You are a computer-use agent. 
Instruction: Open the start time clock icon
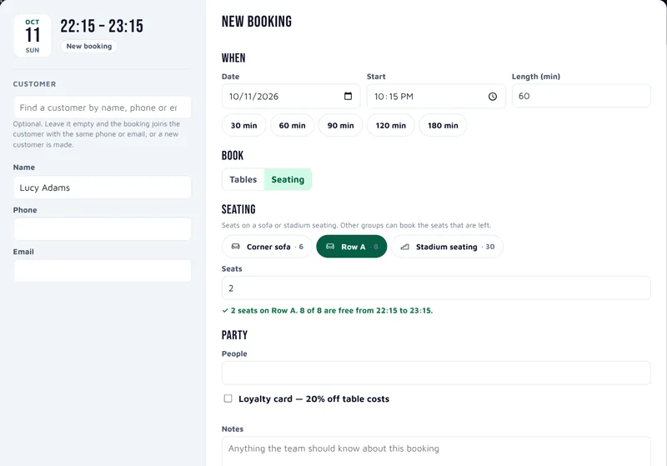[x=493, y=97]
